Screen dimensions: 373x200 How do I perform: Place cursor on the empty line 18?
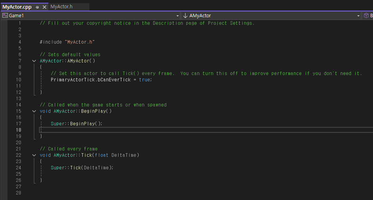point(206,130)
